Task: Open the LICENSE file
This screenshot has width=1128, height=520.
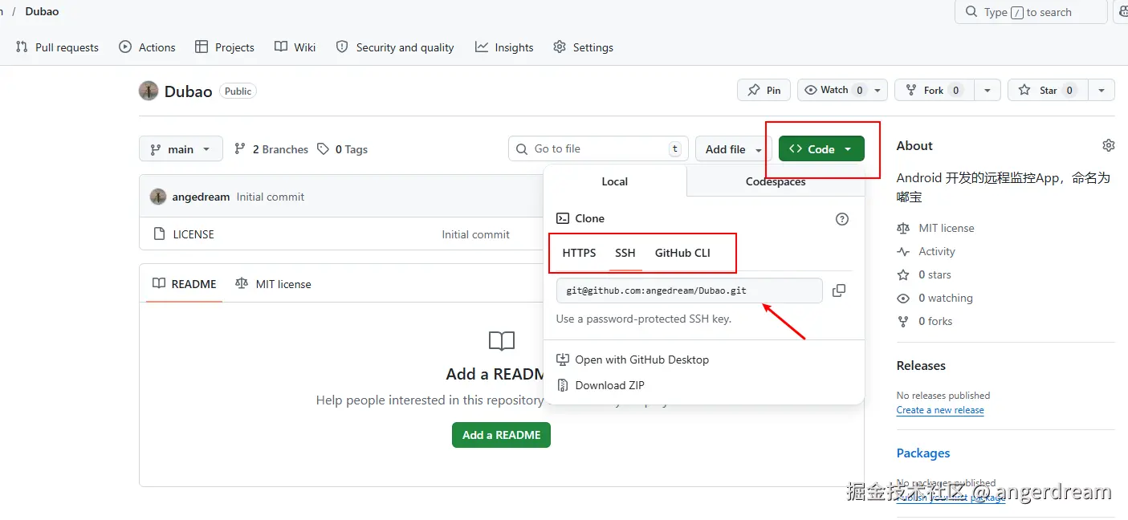Action: 193,234
